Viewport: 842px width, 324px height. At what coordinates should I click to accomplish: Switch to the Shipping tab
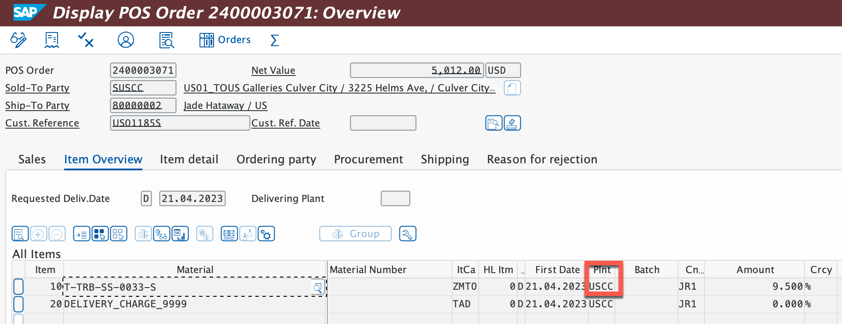[445, 159]
